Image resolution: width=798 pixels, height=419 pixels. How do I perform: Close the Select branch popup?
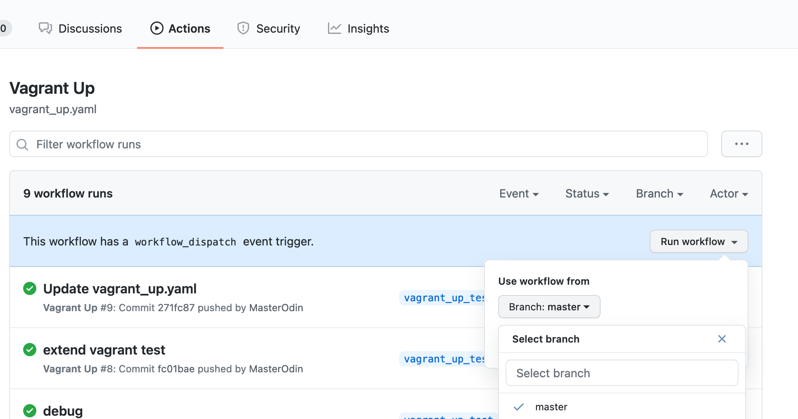pos(722,339)
